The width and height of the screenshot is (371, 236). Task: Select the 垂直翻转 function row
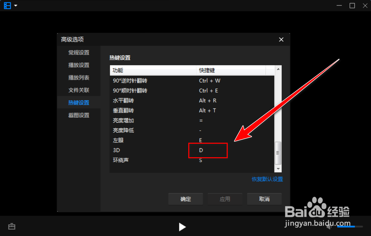point(192,110)
